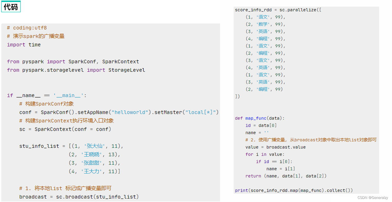Click the comment '# 构建SparkConf对象'
This screenshot has width=392, height=202.
pyautogui.click(x=47, y=104)
